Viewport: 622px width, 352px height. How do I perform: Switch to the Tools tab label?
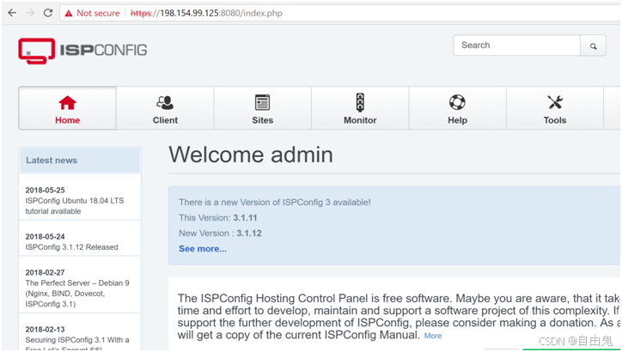[x=555, y=120]
